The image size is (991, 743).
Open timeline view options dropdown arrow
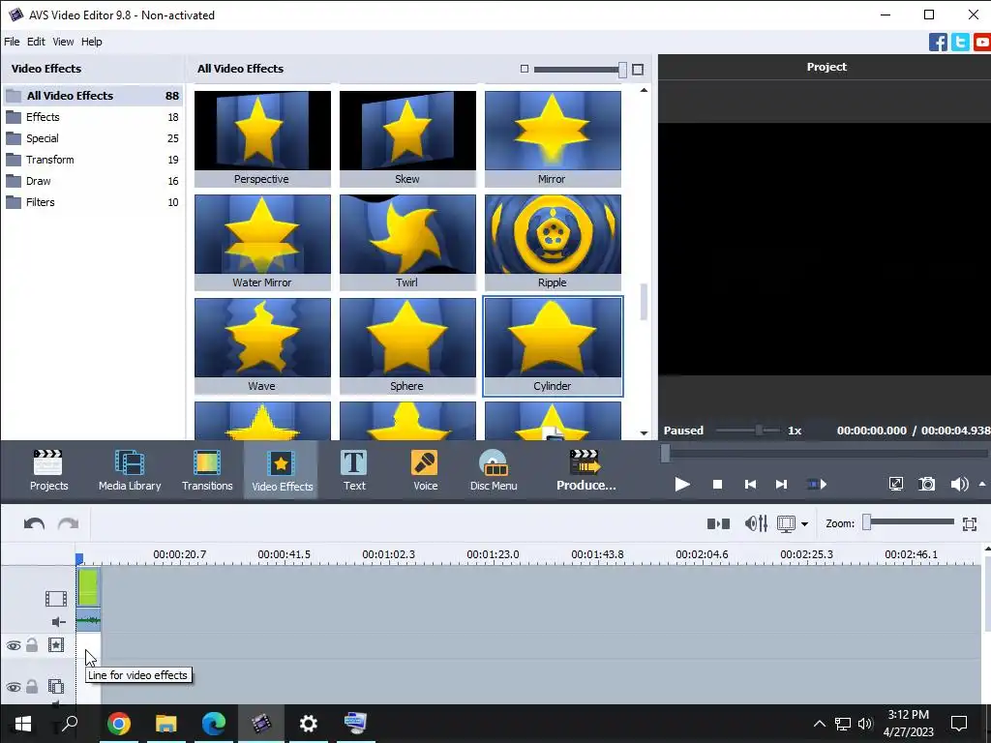coord(804,524)
